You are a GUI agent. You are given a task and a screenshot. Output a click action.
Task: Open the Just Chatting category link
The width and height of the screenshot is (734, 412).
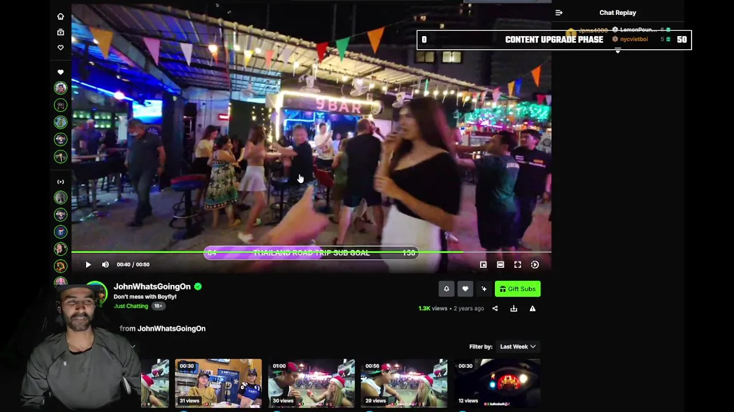(131, 306)
